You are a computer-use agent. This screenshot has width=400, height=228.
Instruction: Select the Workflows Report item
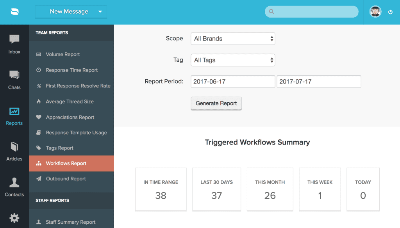(71, 163)
